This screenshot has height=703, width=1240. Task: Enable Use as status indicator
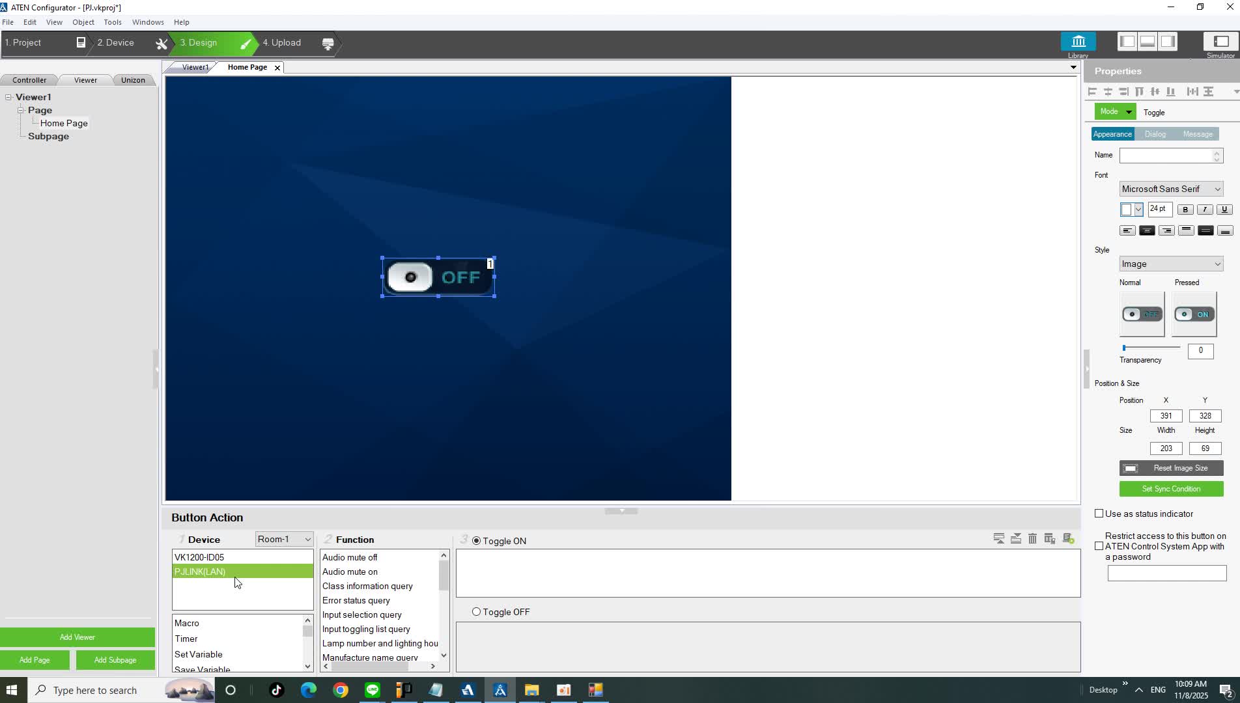[x=1099, y=514]
